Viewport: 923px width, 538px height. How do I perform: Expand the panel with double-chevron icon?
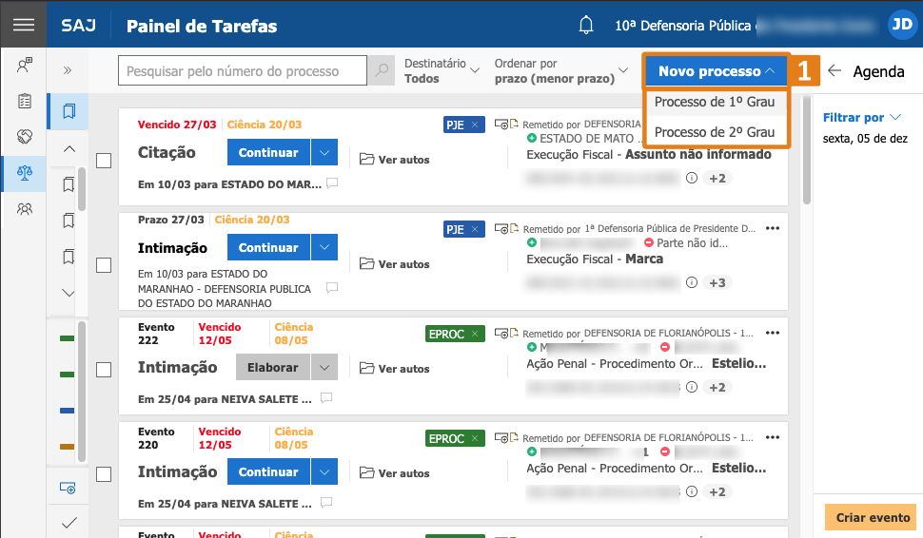coord(68,70)
